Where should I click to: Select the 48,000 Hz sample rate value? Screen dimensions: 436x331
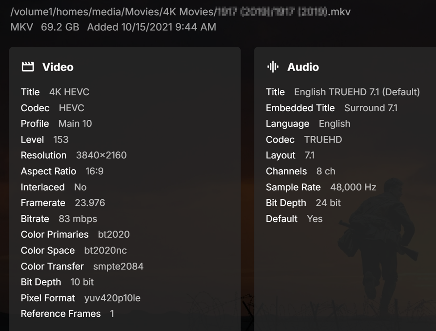pos(353,187)
